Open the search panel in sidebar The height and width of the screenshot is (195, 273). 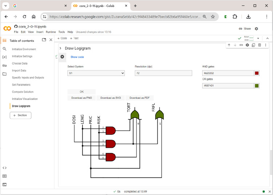tap(4, 49)
